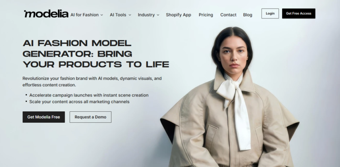The width and height of the screenshot is (340, 167).
Task: Visit the Contact page
Action: (x=228, y=15)
